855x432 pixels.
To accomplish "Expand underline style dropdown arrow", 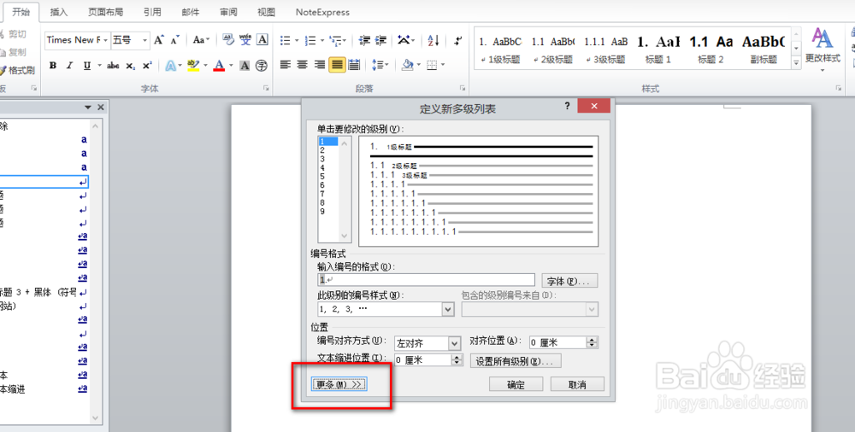I will pyautogui.click(x=99, y=66).
